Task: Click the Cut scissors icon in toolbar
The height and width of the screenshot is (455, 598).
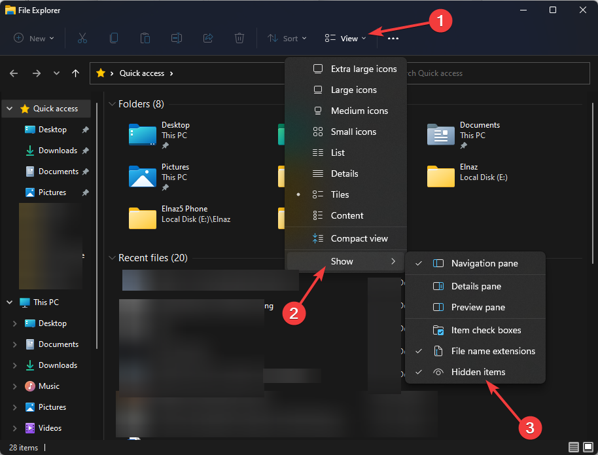Action: click(82, 38)
